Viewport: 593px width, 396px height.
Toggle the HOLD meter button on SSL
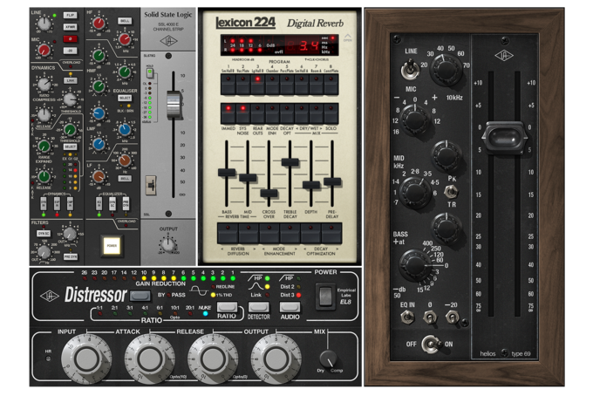(150, 72)
